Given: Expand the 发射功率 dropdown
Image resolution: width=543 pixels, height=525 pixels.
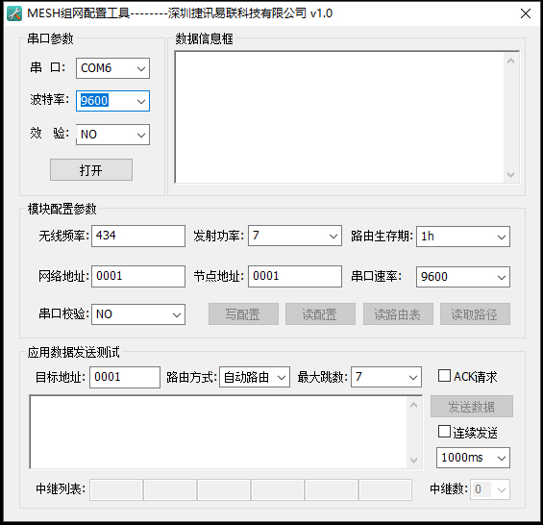Looking at the screenshot, I should [295, 236].
